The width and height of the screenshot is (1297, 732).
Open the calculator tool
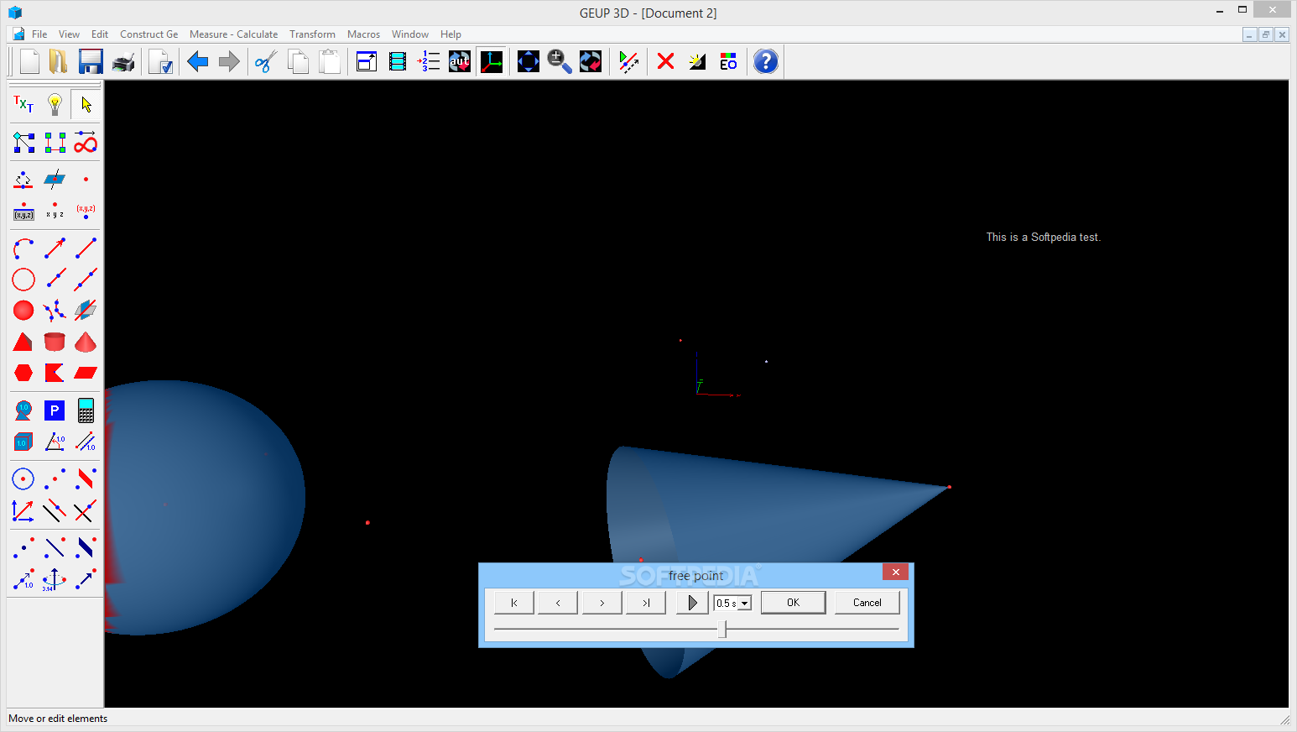[x=86, y=410]
